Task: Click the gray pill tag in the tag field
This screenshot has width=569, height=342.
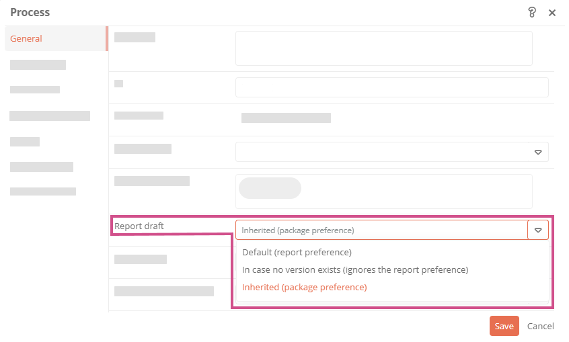Action: [270, 188]
